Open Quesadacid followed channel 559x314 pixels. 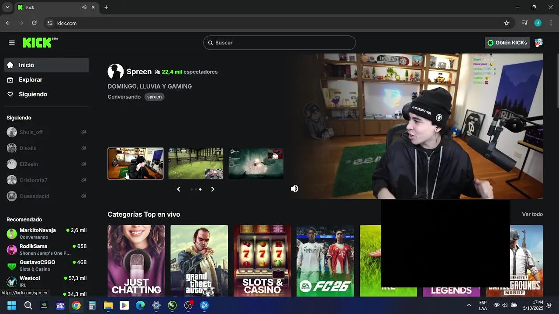[47, 196]
